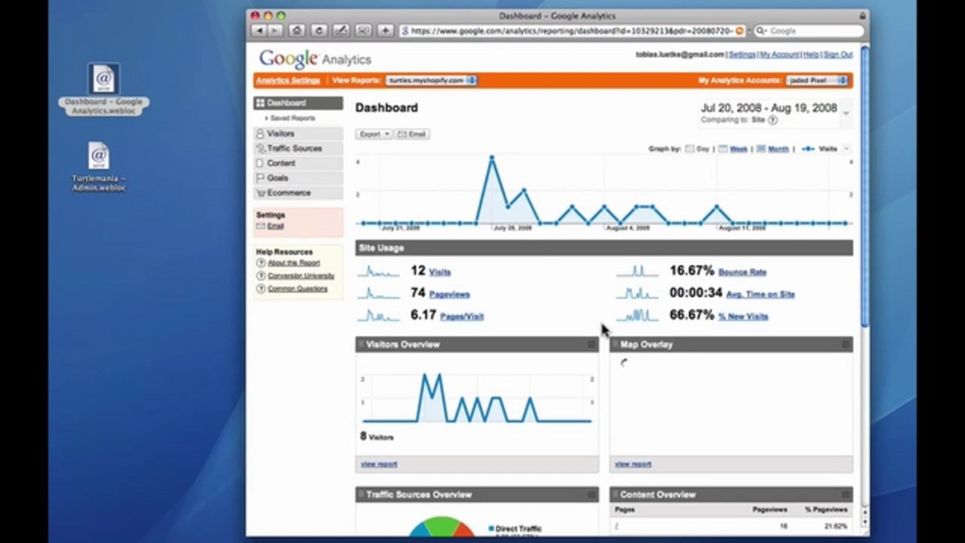
Task: Open the Content section in the sidebar
Action: 298,163
